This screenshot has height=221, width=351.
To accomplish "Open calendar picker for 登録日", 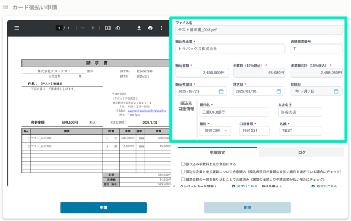I will 336,91.
